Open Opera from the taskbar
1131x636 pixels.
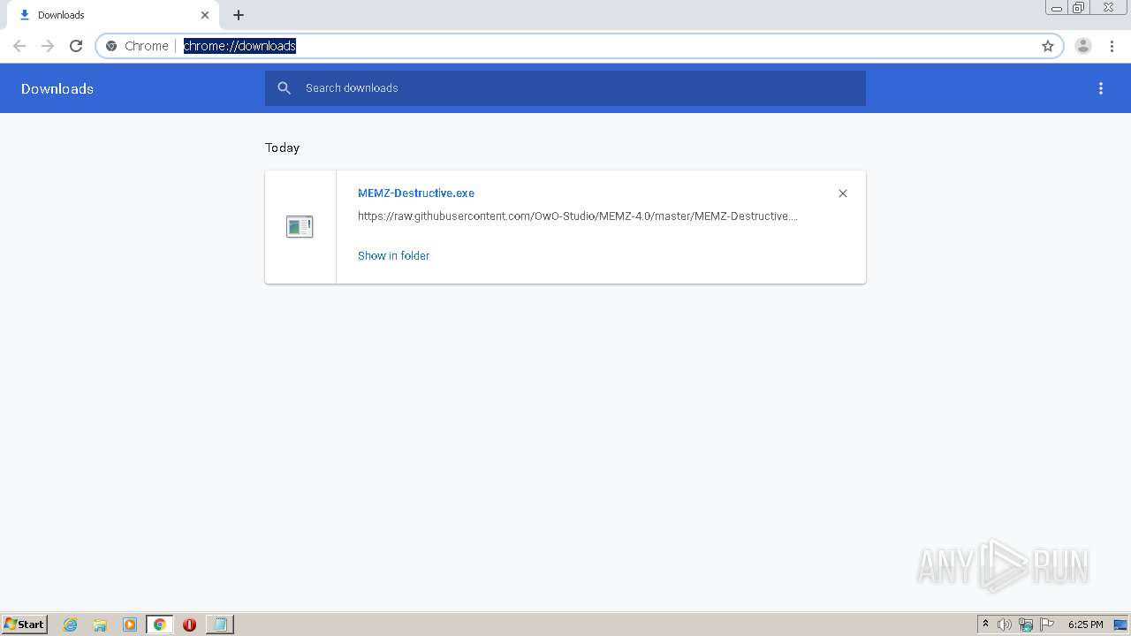tap(189, 625)
